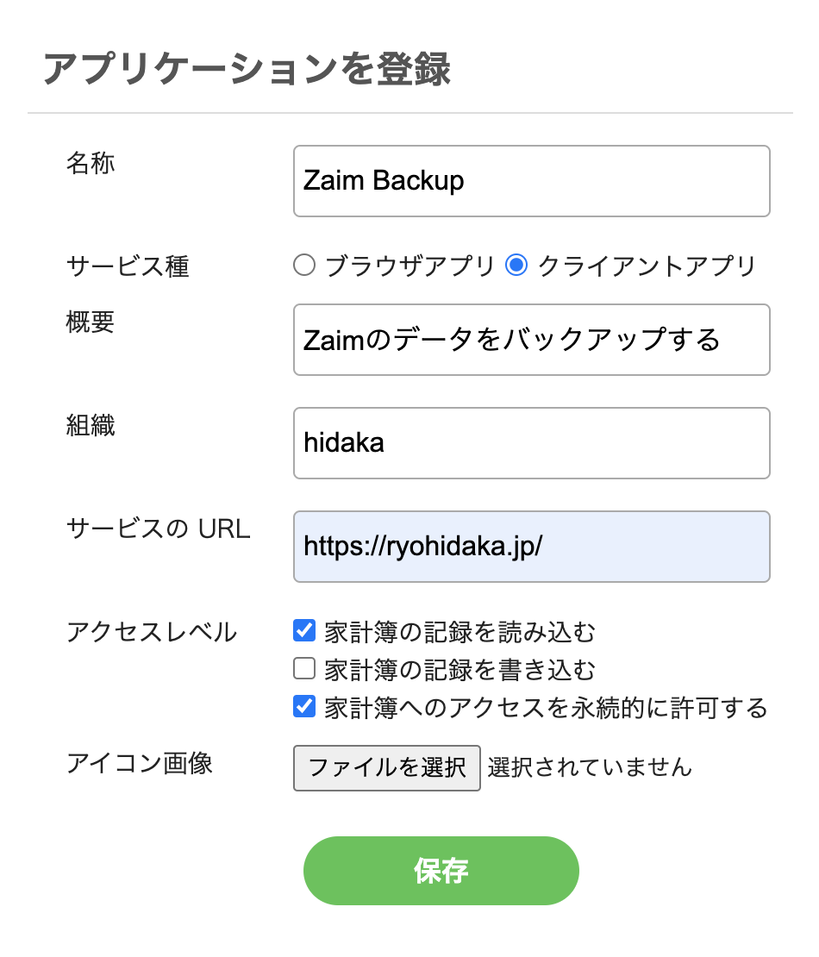
Task: Focus the 組織 field containing hidaka
Action: coord(531,443)
